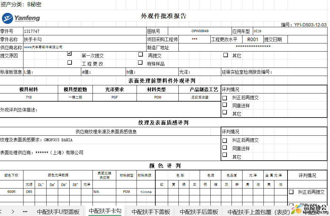330x216 pixels.
Task: Go to the 中配扶手后盖板 sheet tab
Action: pos(199,212)
